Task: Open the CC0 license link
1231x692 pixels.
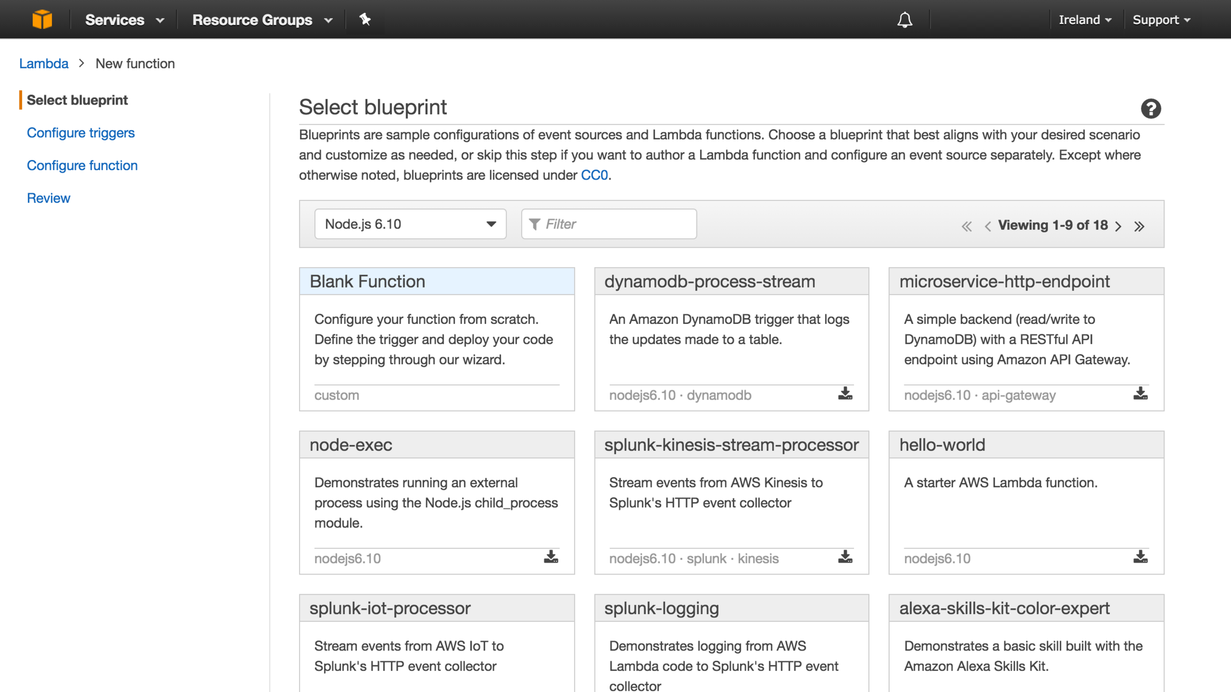Action: click(x=594, y=175)
